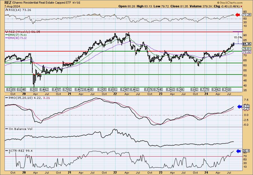Click the 65 level on the price axis
This screenshot has height=175, width=253.
(x=245, y=60)
